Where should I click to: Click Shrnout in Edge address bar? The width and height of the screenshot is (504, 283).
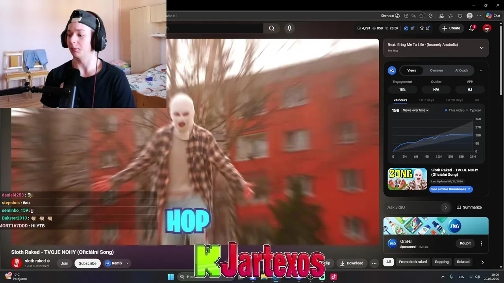(x=390, y=16)
